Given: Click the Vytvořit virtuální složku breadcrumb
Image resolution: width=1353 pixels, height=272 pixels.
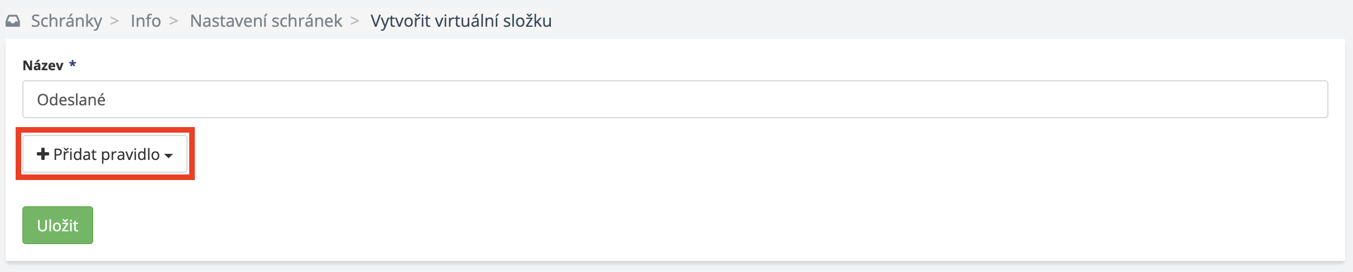Looking at the screenshot, I should coord(461,21).
